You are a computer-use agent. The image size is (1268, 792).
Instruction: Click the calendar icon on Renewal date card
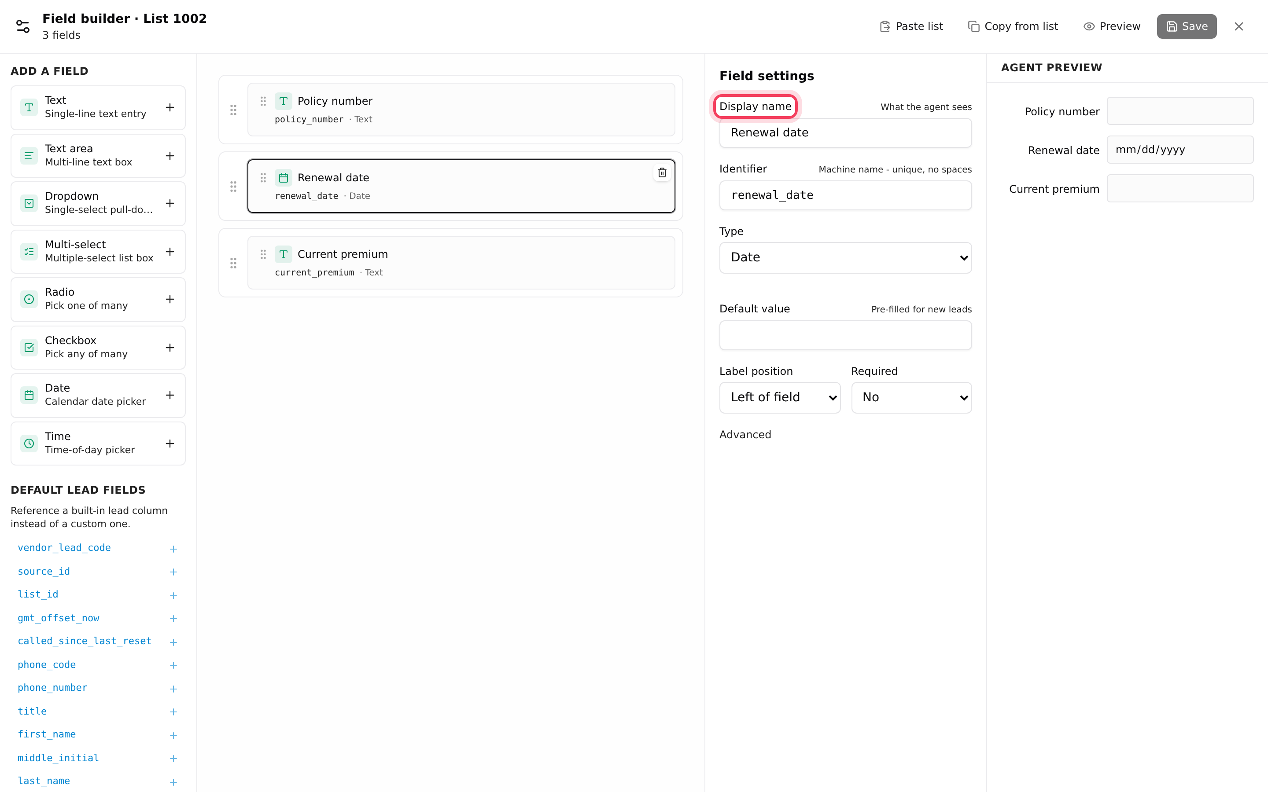[x=284, y=178]
